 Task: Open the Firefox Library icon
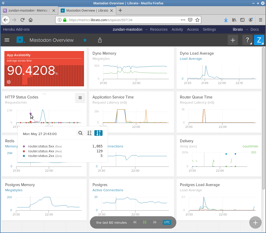pyautogui.click(x=234, y=20)
